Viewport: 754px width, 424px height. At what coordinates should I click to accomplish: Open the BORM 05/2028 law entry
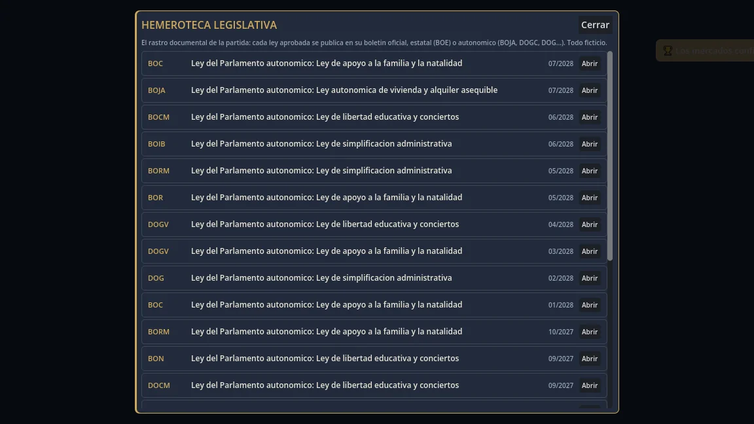tap(590, 171)
